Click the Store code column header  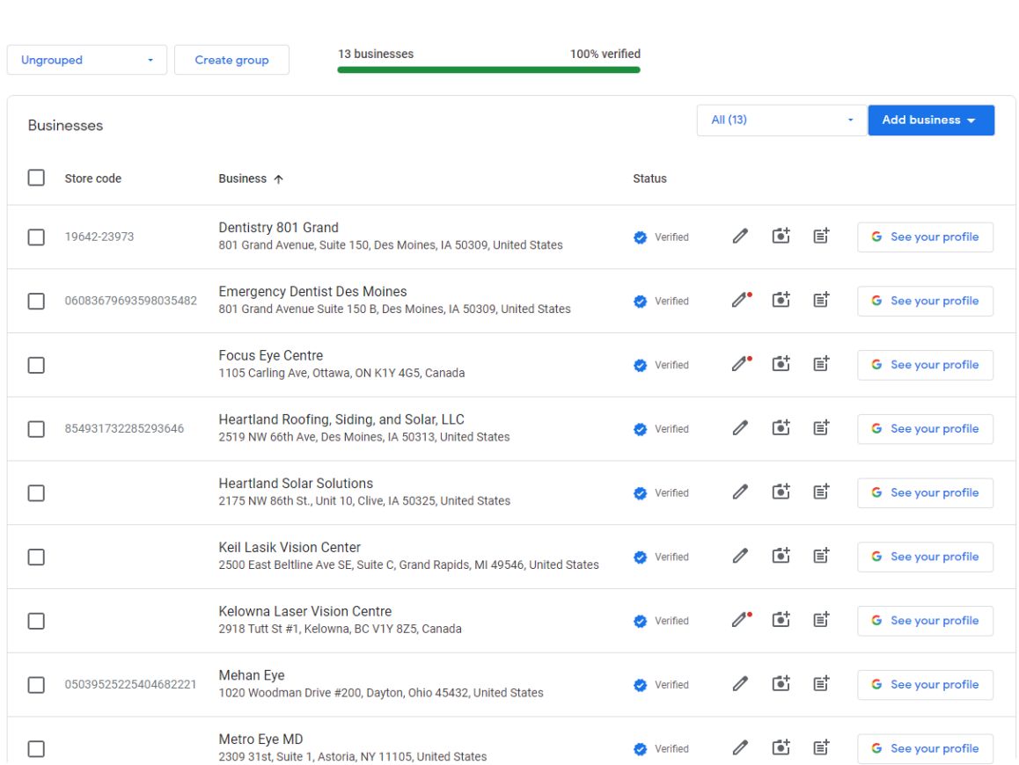(93, 178)
